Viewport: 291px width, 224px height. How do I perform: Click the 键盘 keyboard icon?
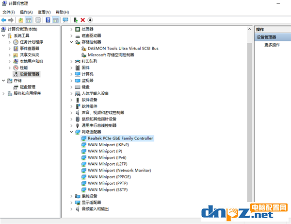click(x=78, y=87)
